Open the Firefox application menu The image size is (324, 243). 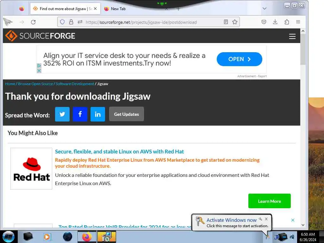tap(298, 22)
